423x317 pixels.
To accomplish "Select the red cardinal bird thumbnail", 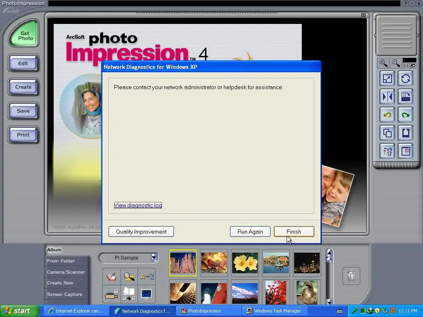I will [214, 263].
